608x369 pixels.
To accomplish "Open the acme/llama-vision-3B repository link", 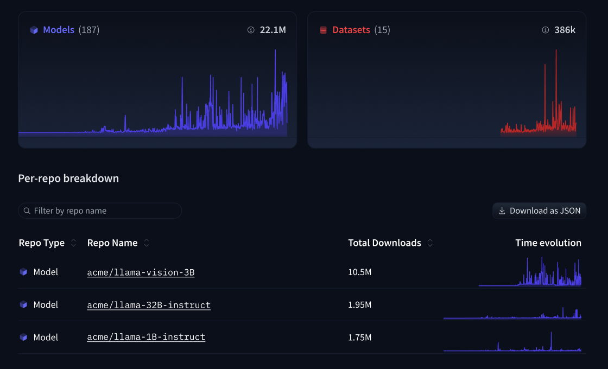I will pyautogui.click(x=141, y=272).
